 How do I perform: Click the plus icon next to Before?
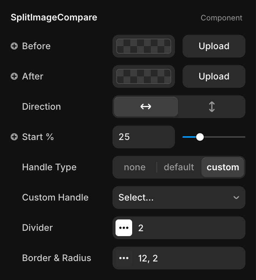14,46
